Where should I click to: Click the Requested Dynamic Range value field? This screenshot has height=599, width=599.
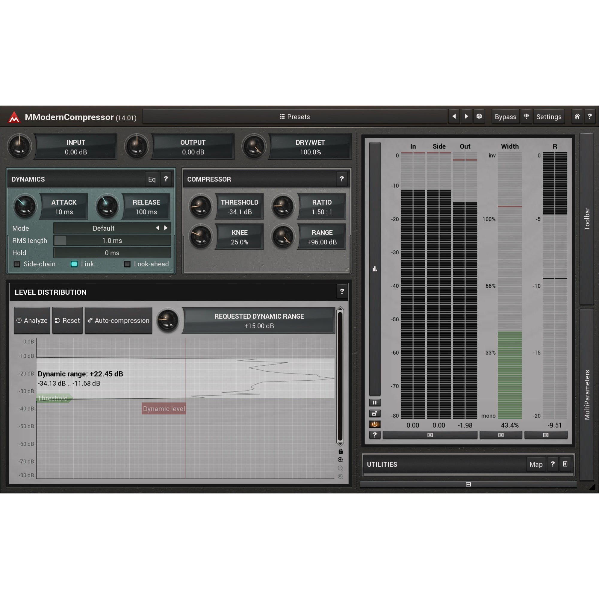coord(259,320)
